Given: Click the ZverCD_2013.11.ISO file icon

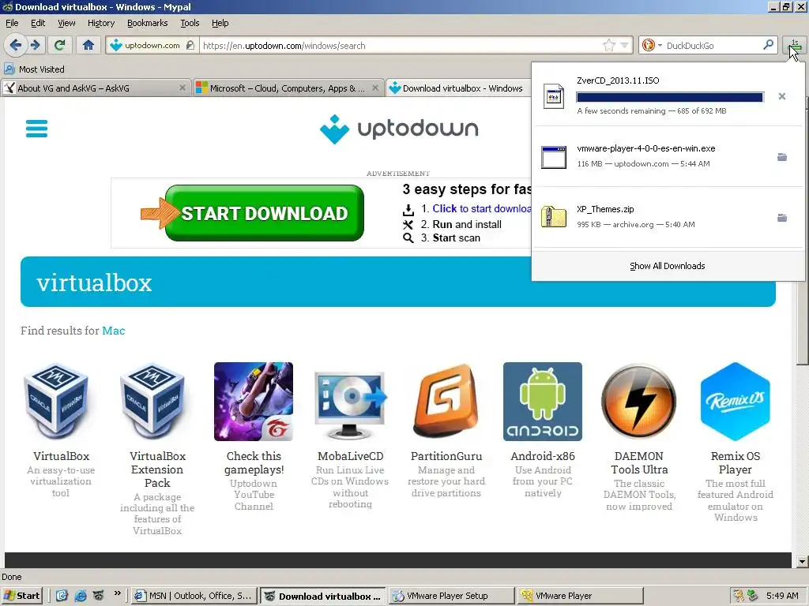Looking at the screenshot, I should pyautogui.click(x=554, y=95).
